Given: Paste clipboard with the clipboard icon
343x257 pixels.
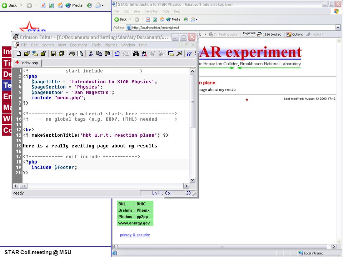Looking at the screenshot, I should [107, 53].
